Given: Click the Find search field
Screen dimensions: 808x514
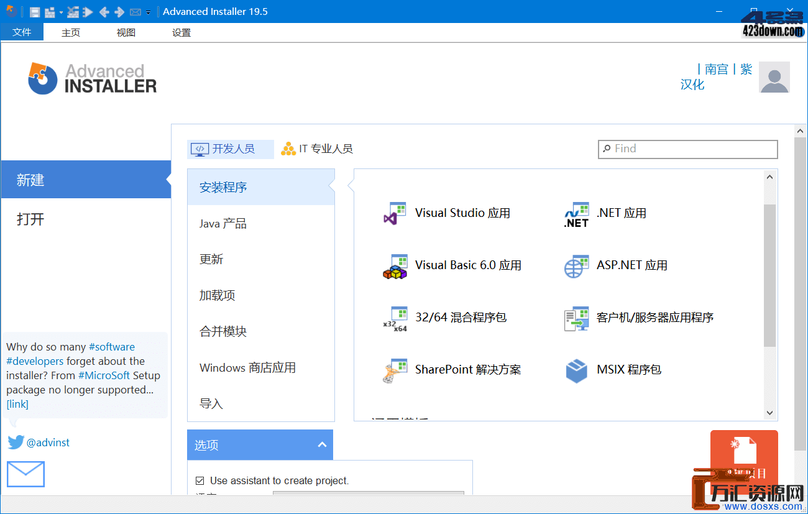Looking at the screenshot, I should tap(687, 149).
